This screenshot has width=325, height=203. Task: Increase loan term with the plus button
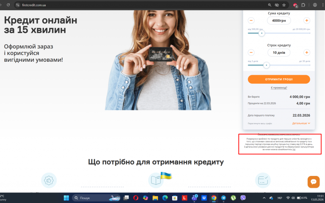306,52
